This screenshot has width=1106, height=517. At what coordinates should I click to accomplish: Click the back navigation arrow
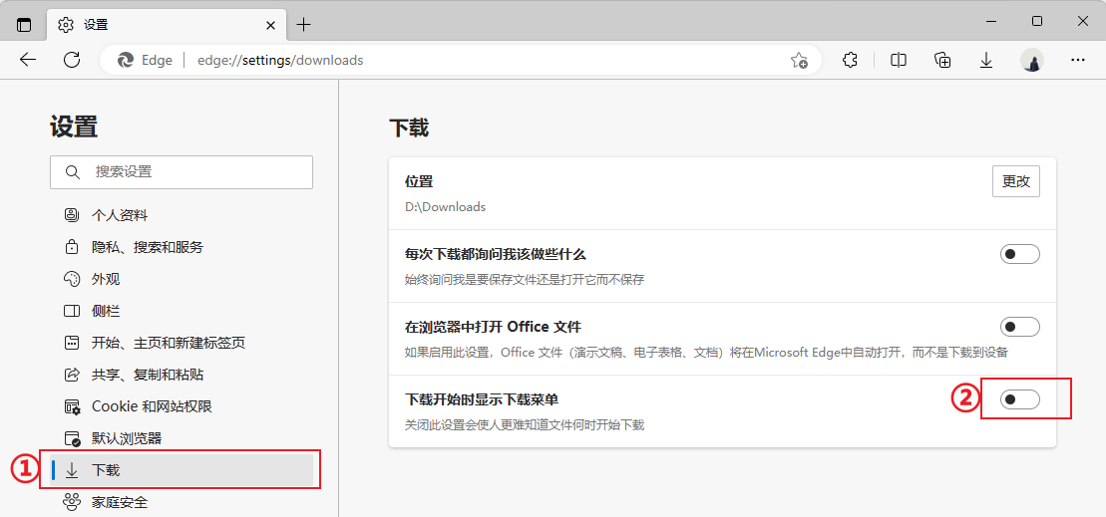tap(28, 60)
